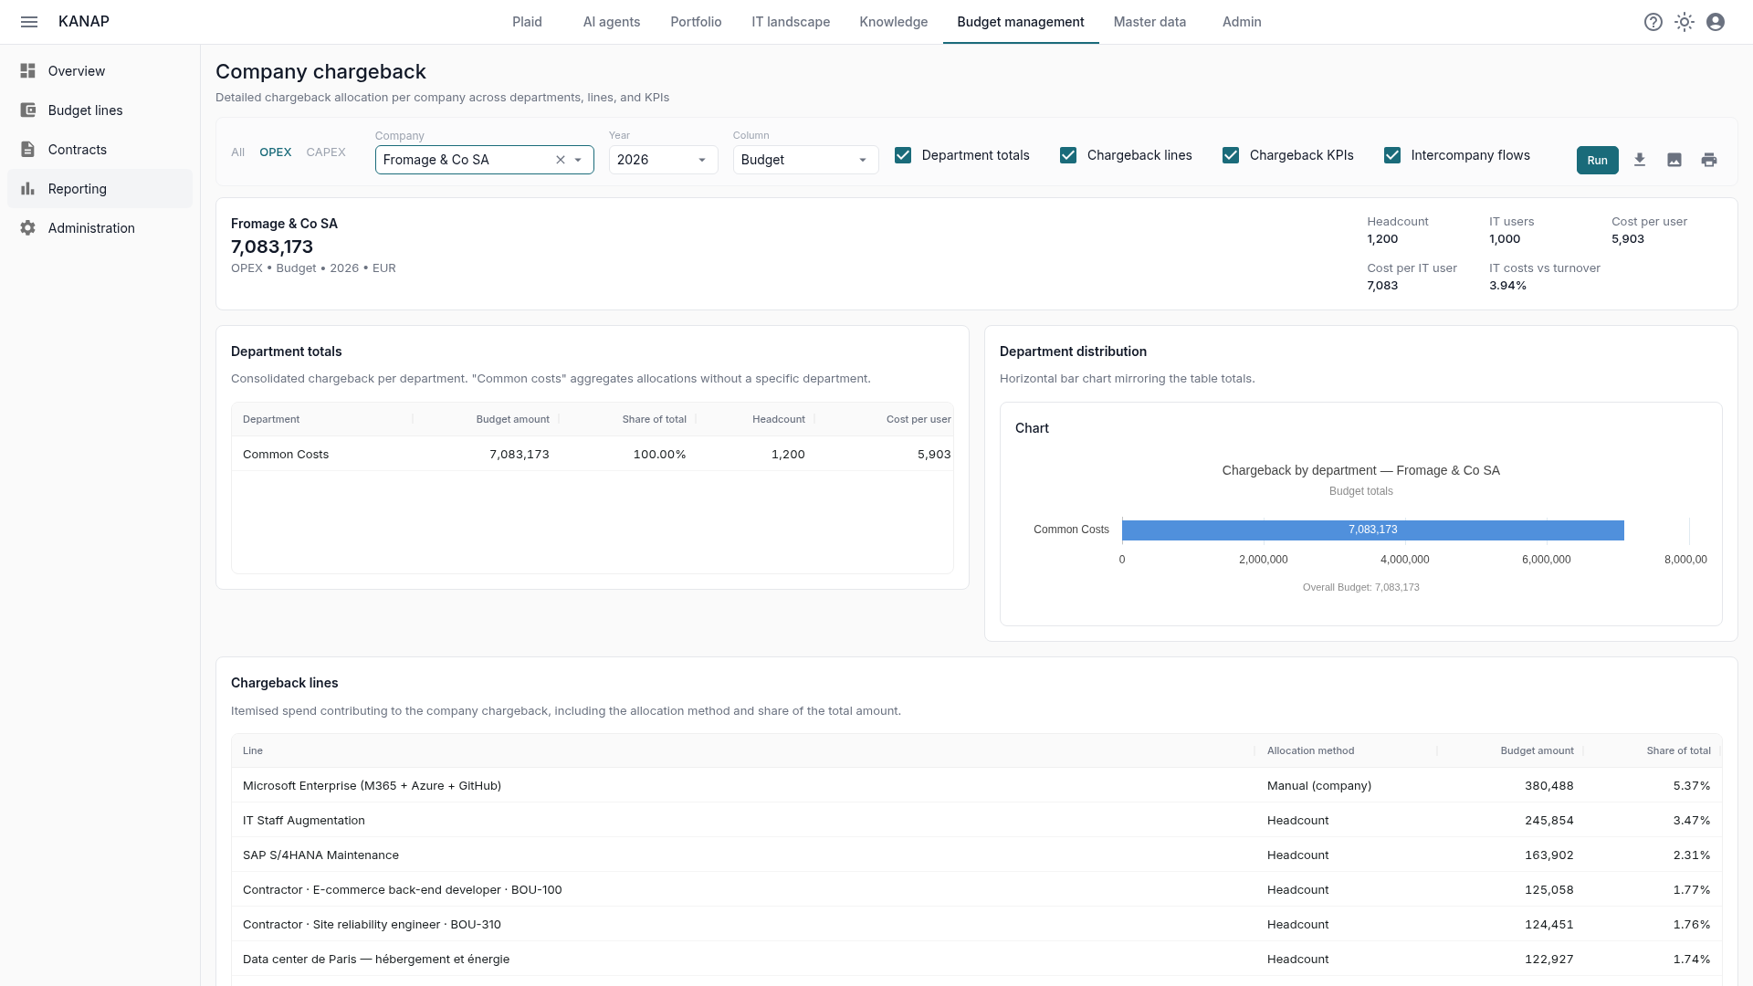
Task: Click the Overview dashboard icon in sidebar
Action: (28, 71)
